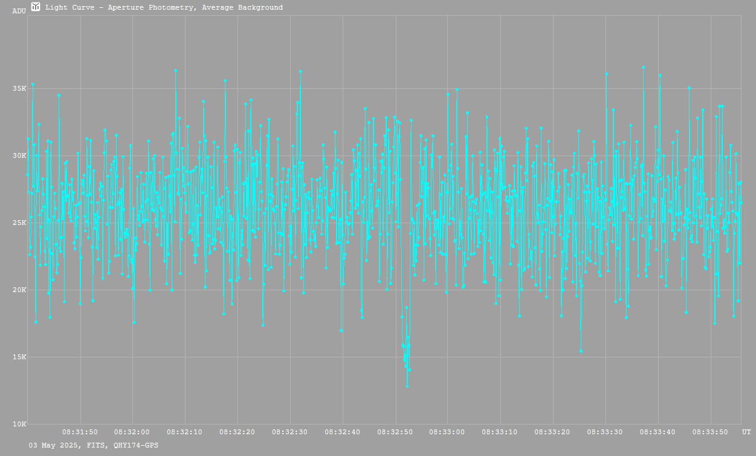Select the 08:31:50 time axis label
This screenshot has height=456, width=756.
80,432
